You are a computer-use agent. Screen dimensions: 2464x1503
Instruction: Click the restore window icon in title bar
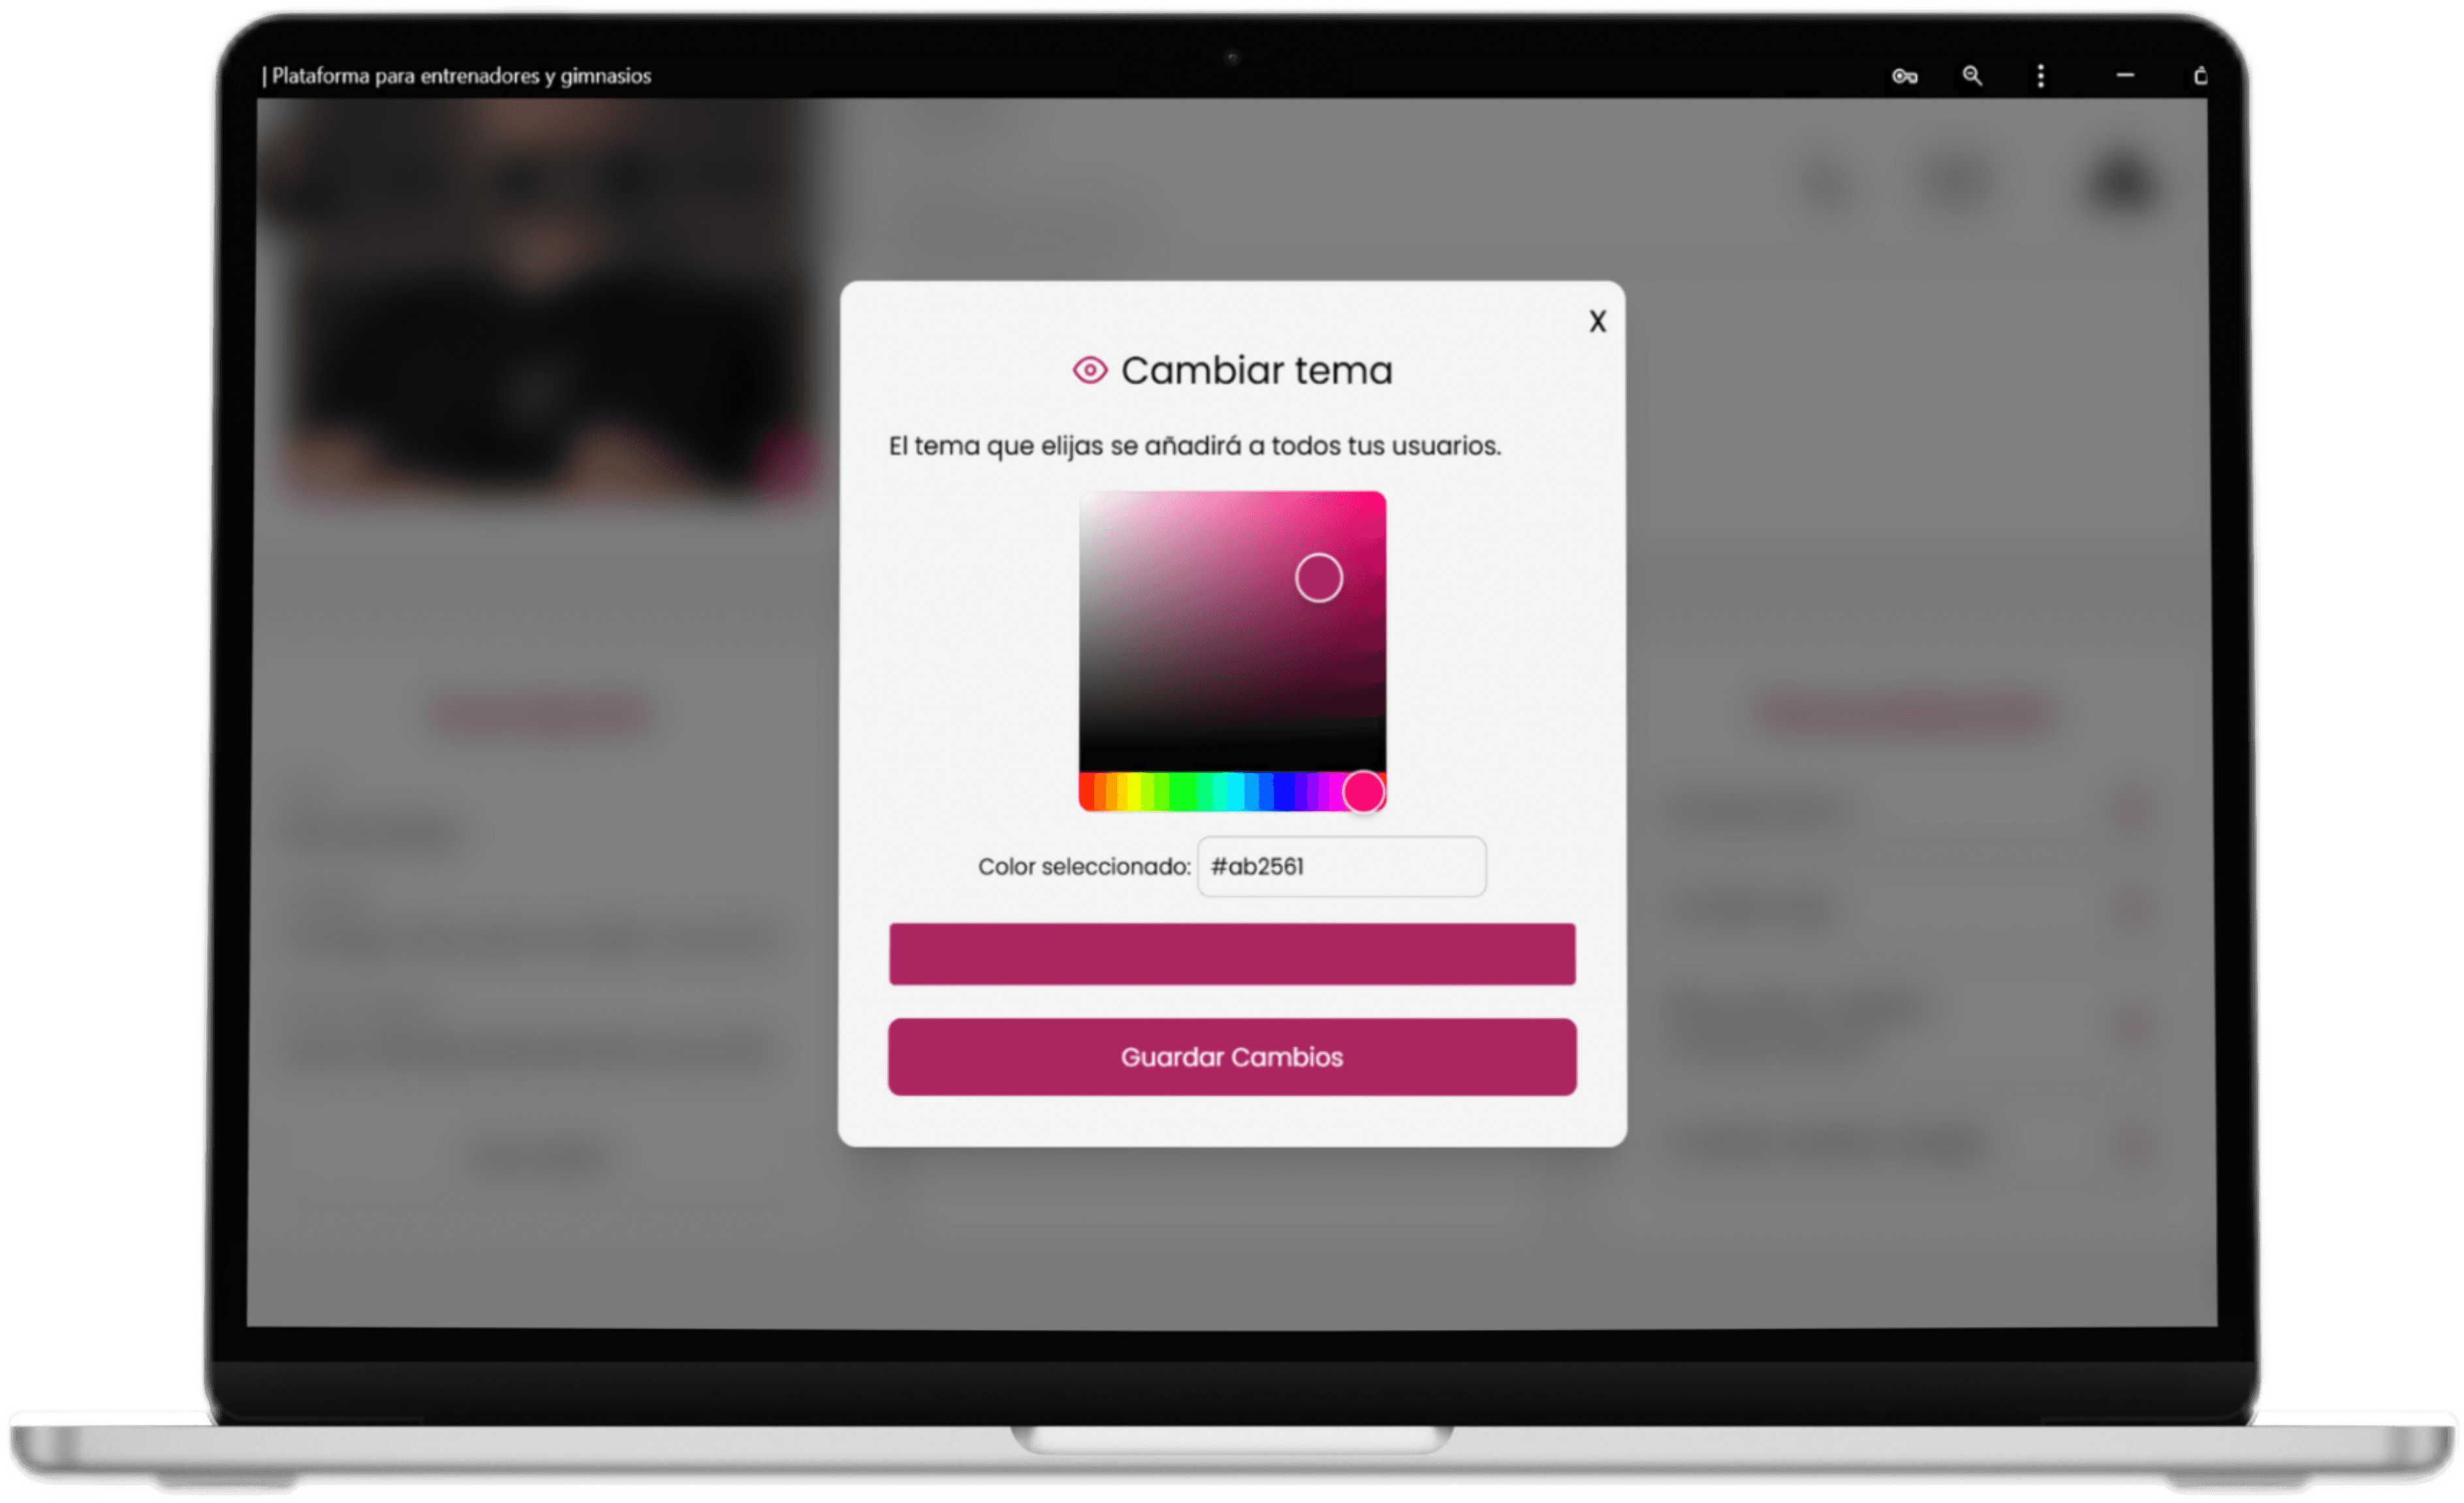[x=2200, y=76]
